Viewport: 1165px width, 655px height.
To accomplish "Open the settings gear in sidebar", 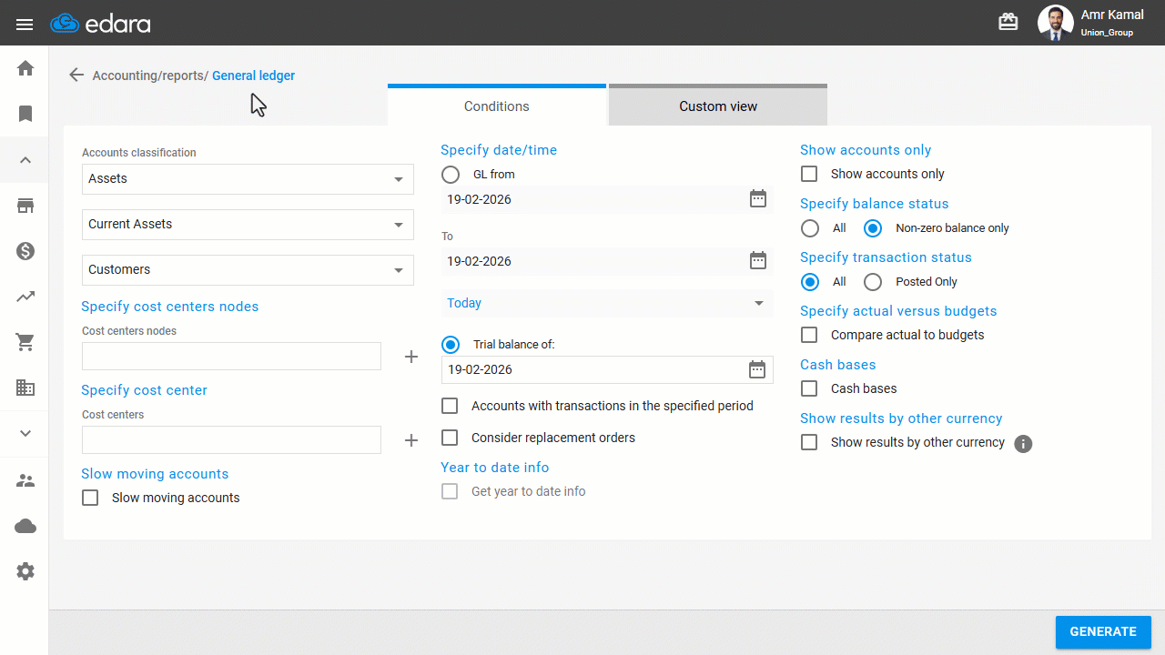I will point(25,571).
